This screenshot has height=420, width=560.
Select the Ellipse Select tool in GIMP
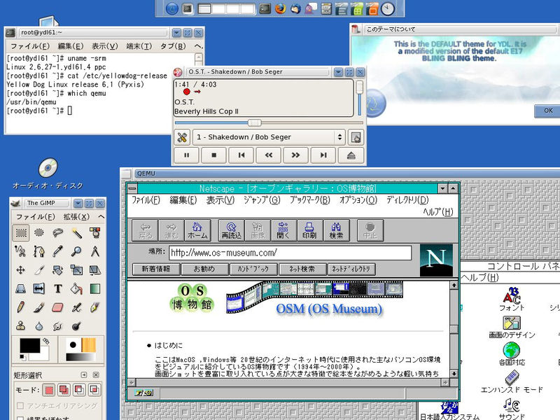tap(39, 233)
